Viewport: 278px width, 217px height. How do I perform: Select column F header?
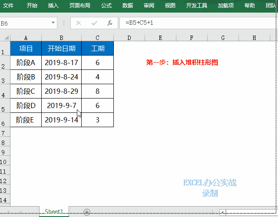pos(192,38)
